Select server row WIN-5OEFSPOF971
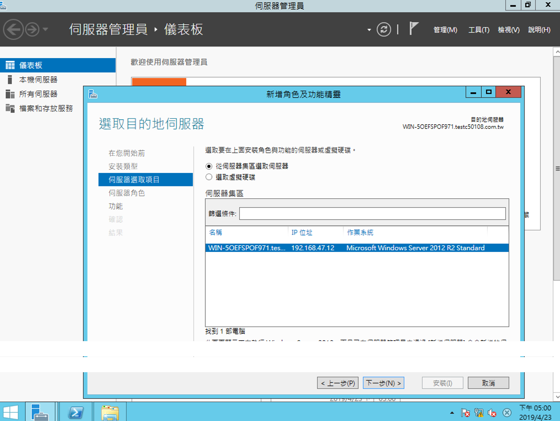560x421 pixels. pyautogui.click(x=357, y=248)
